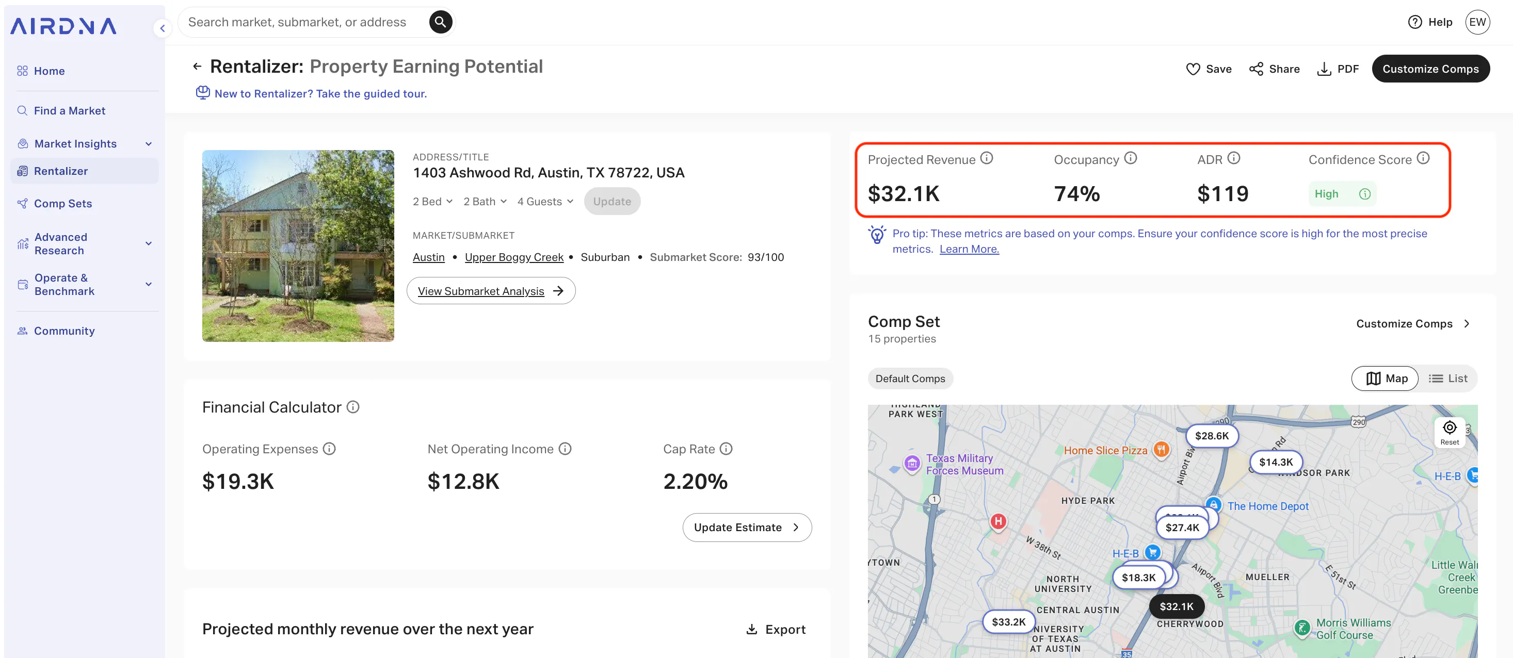This screenshot has width=1513, height=658.
Task: Click the search magnifier button
Action: coord(440,22)
